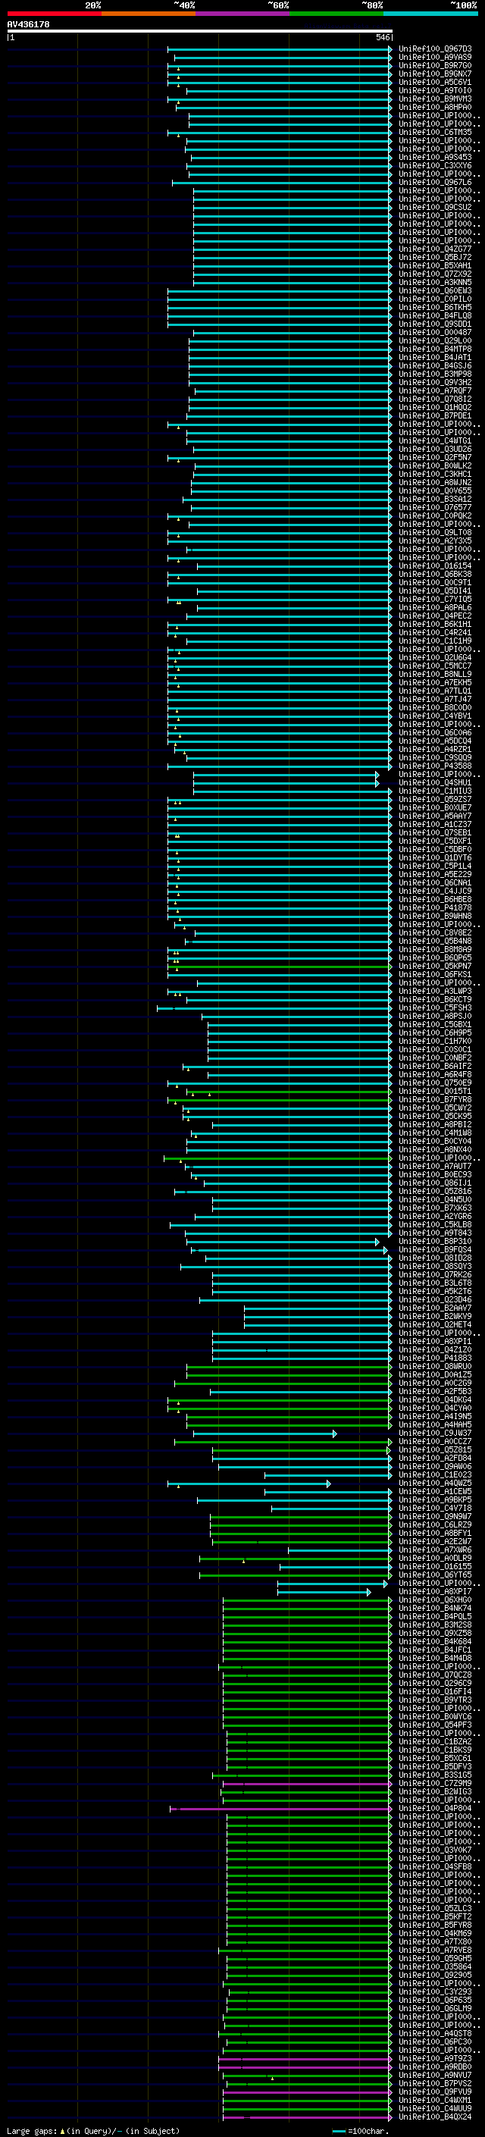
Task: Click the green ~80% identity color segment
Action: point(336,14)
